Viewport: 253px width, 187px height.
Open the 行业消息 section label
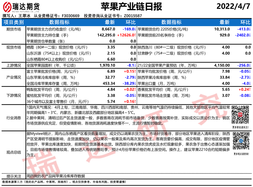(x=14, y=118)
